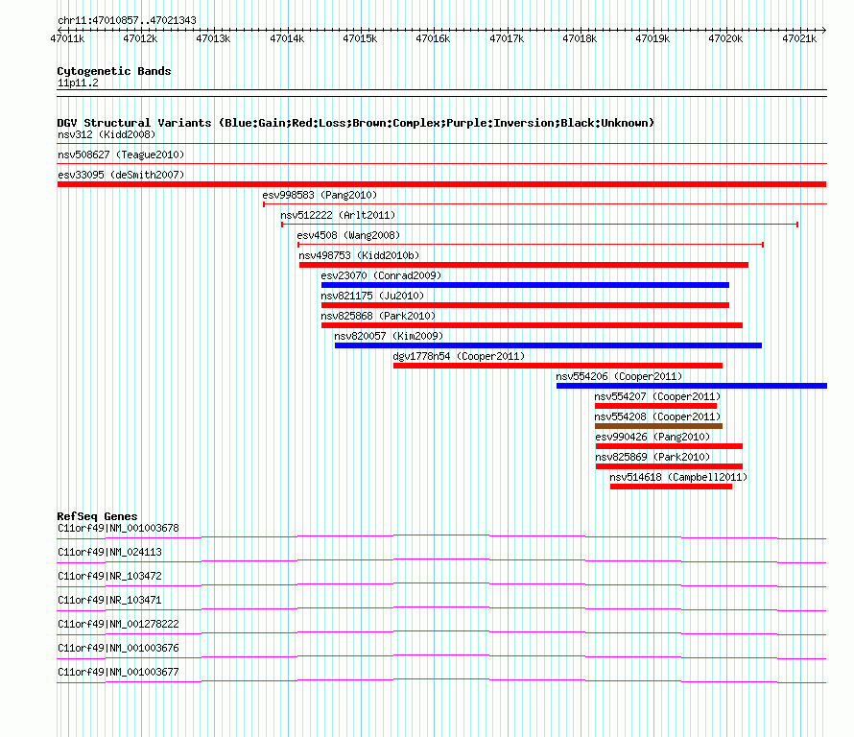
Task: Click the chr11:47010857..47021343 region label
Action: click(127, 20)
